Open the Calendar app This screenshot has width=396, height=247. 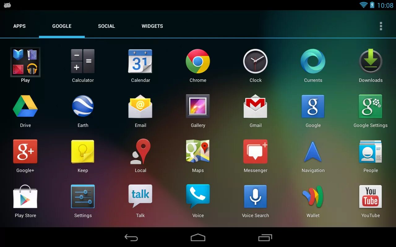140,61
